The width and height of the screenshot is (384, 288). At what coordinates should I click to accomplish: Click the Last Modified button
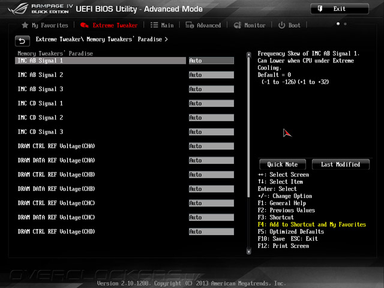tap(340, 164)
